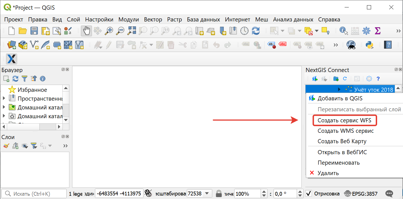Refresh the NextGIS Connect resource tree
The height and width of the screenshot is (199, 403).
pyautogui.click(x=345, y=79)
